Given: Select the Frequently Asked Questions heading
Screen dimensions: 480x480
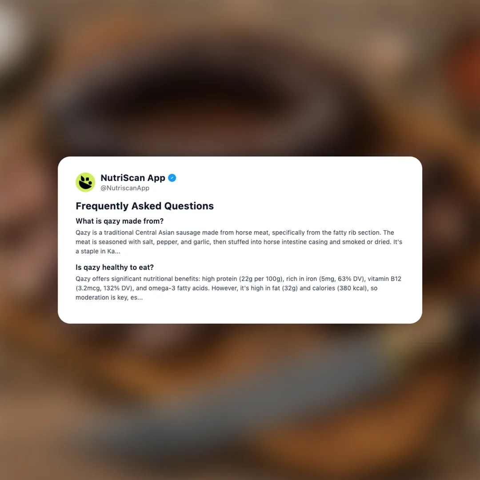Looking at the screenshot, I should coord(144,206).
